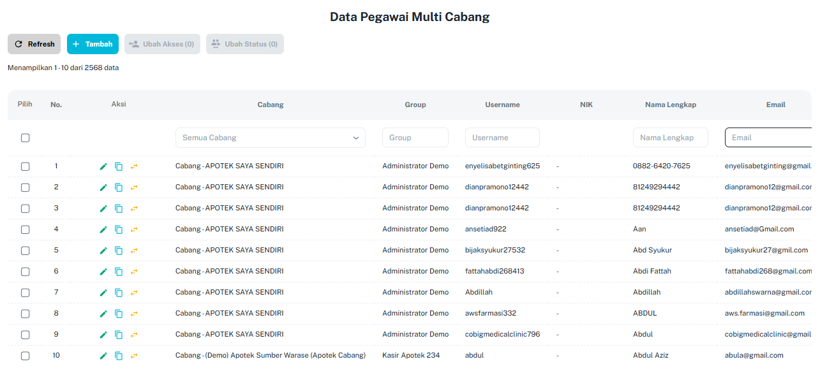
Task: Tick the checkbox for the Abdul Aziz row
Action: tap(25, 356)
